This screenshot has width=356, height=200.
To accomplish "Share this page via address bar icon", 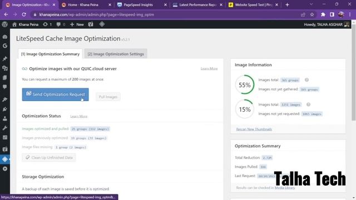I will 303,14.
